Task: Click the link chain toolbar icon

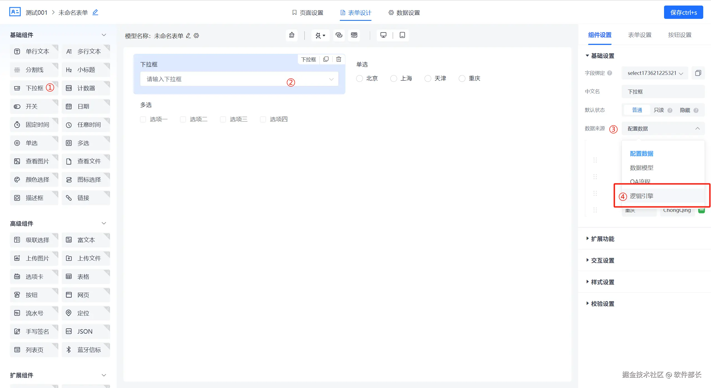Action: point(339,35)
